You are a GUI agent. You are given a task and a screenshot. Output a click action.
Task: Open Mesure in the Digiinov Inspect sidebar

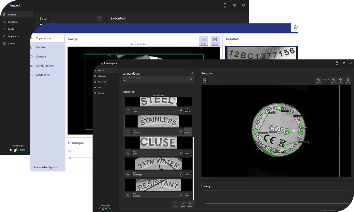(105, 70)
